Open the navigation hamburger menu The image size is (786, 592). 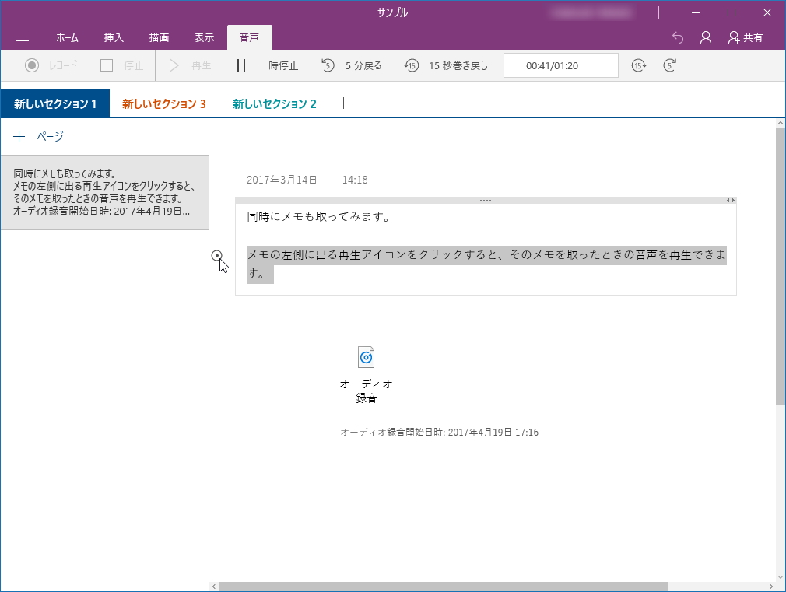22,36
